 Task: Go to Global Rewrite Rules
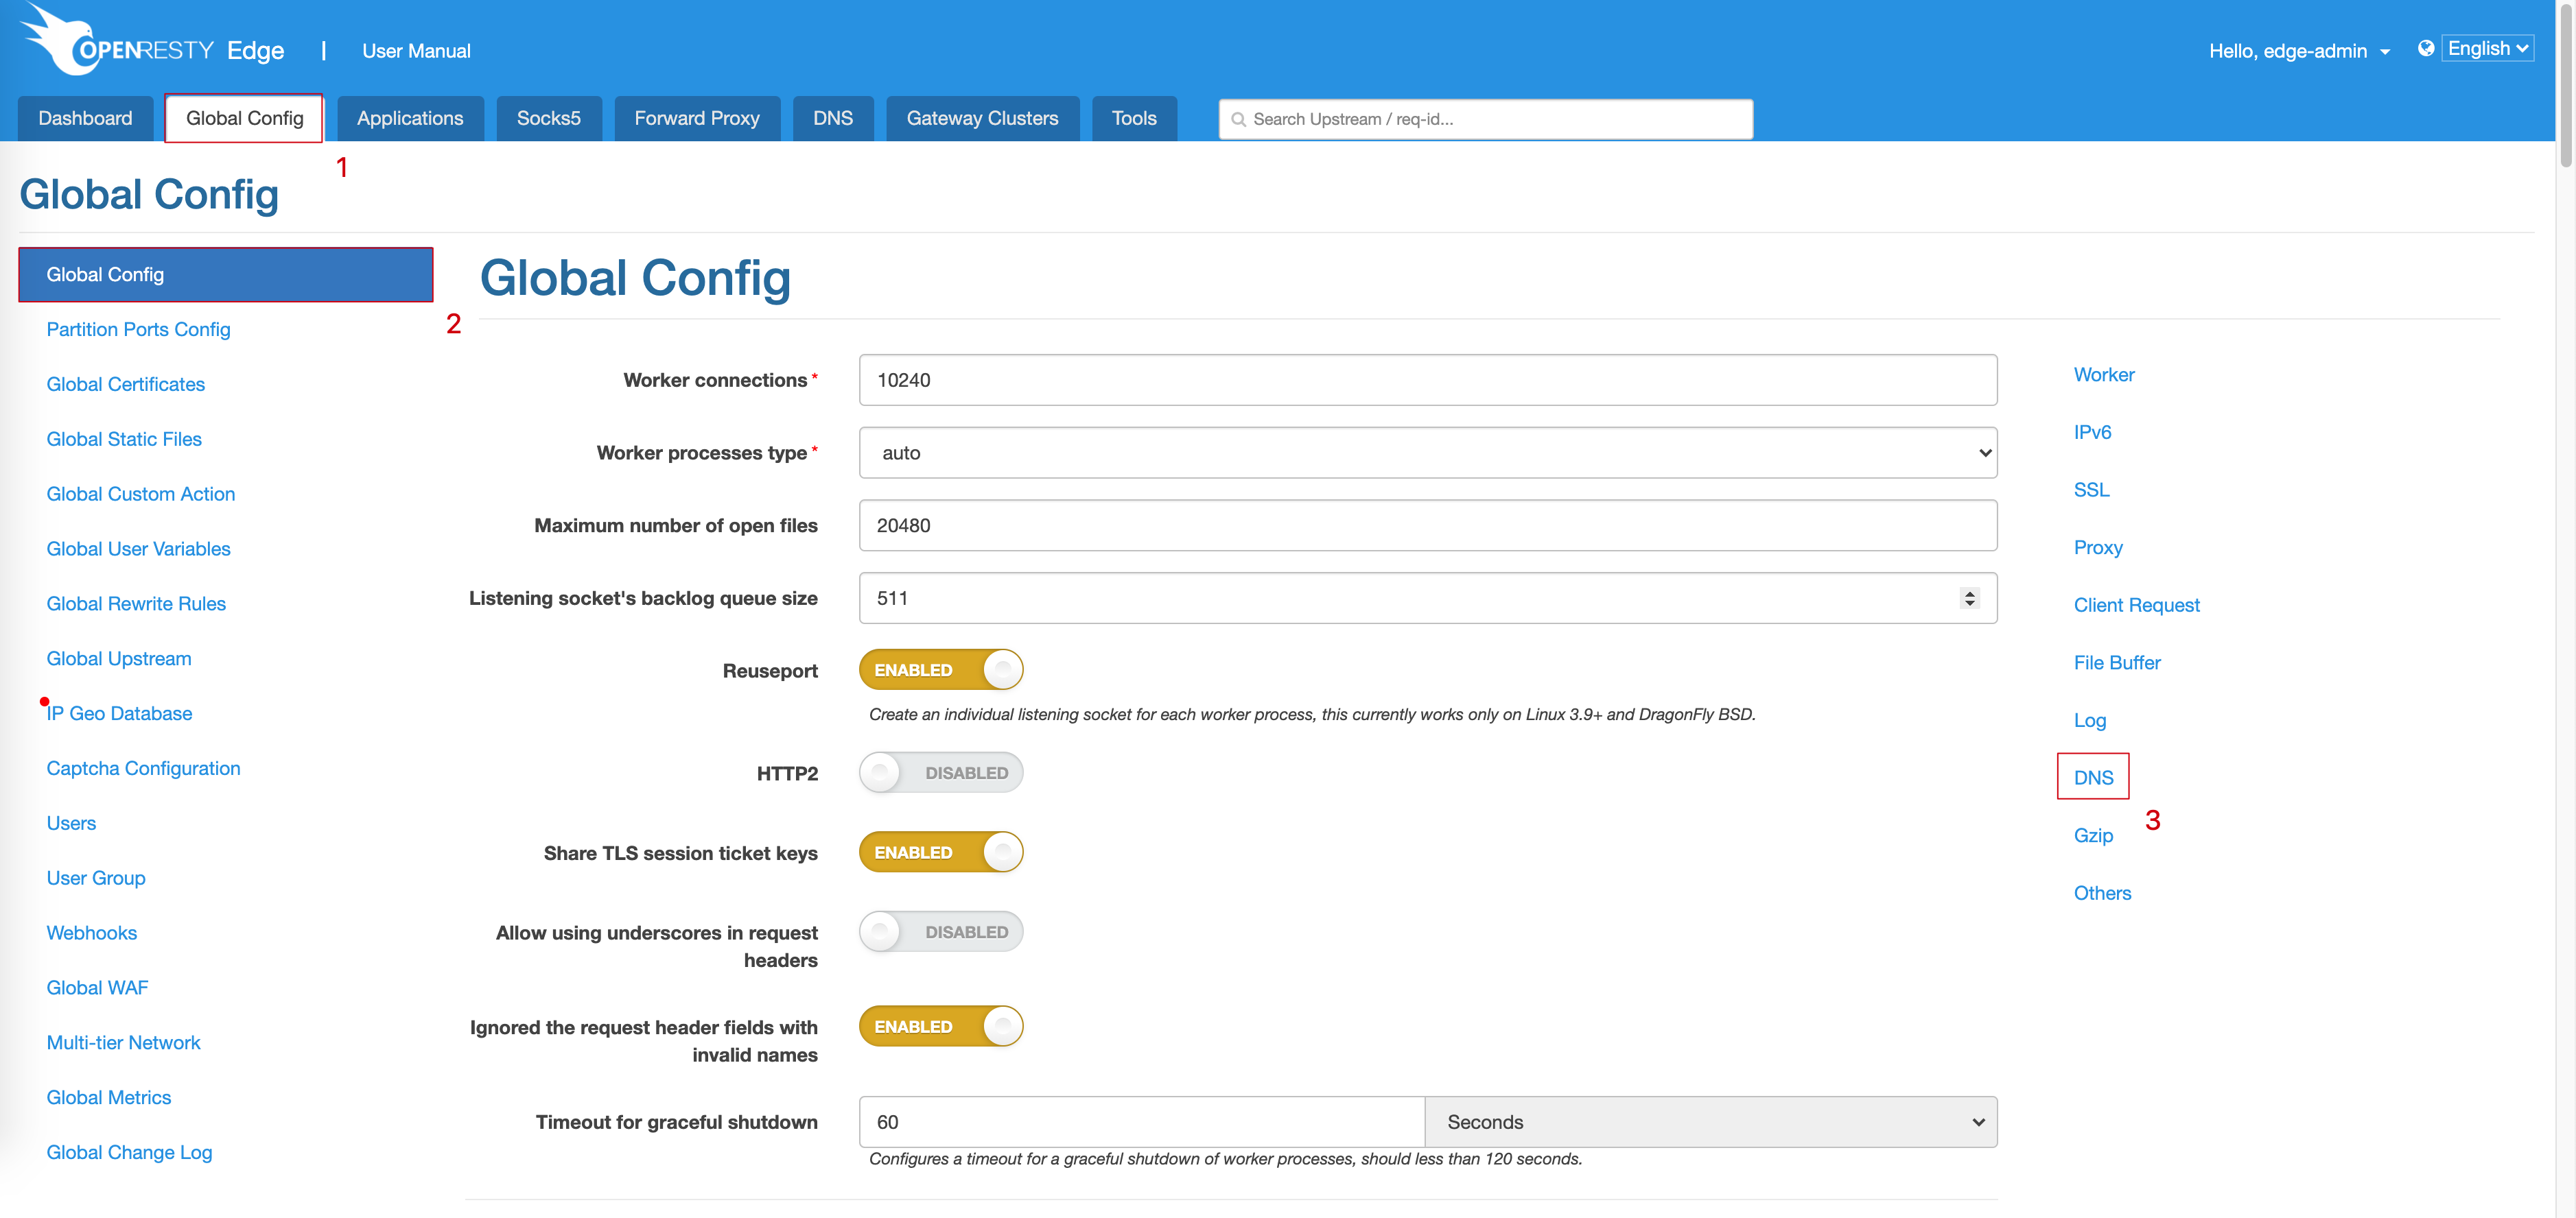pos(136,604)
